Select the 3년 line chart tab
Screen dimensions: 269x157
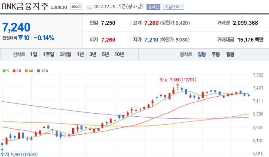(x=93, y=54)
